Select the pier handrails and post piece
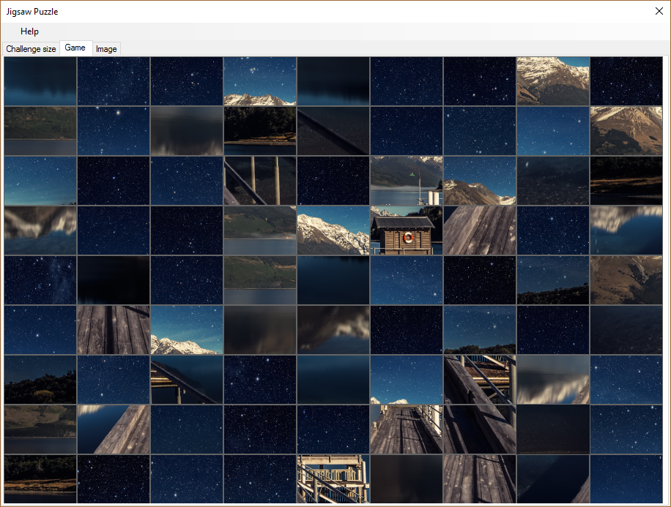Viewport: 671px width, 507px height. [479, 380]
